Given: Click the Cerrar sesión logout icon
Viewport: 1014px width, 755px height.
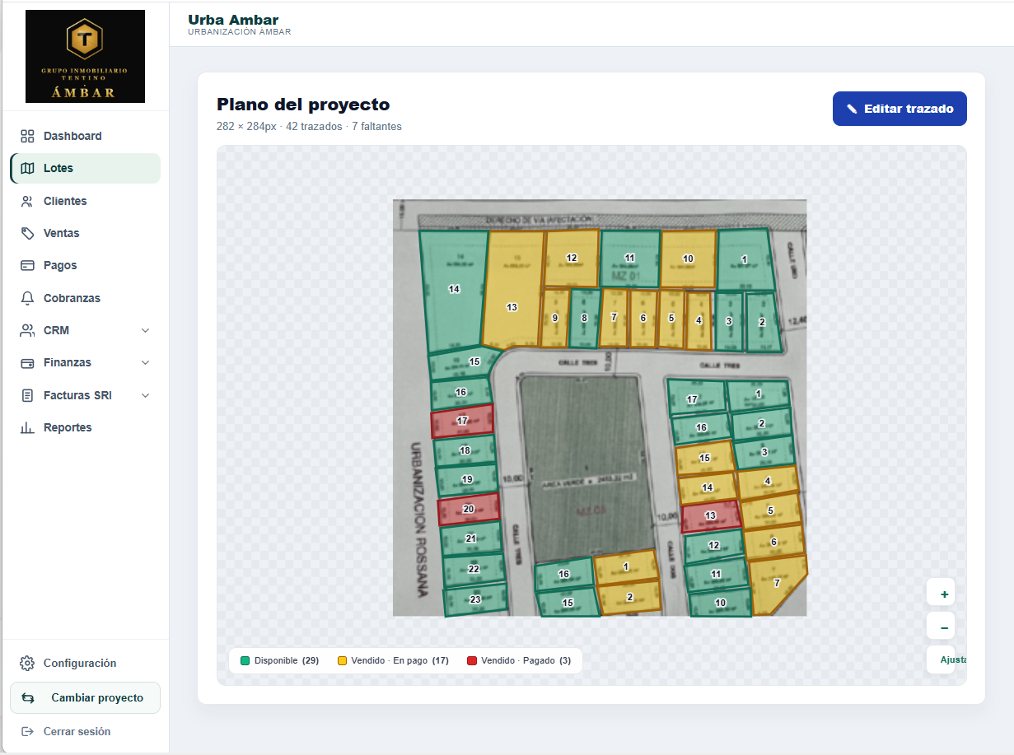Looking at the screenshot, I should [x=27, y=731].
